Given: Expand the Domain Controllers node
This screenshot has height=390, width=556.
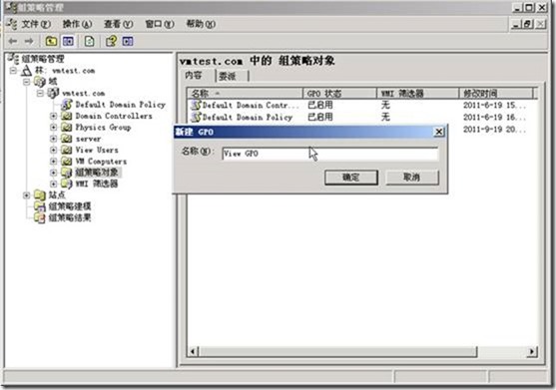Looking at the screenshot, I should pyautogui.click(x=54, y=116).
